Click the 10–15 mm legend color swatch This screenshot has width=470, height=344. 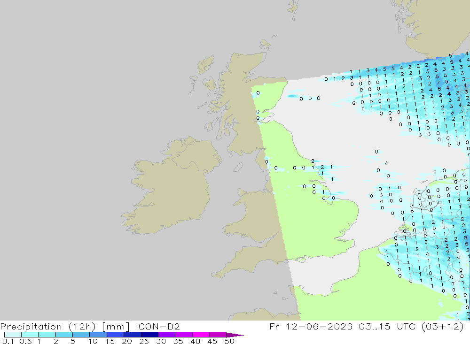coord(98,335)
